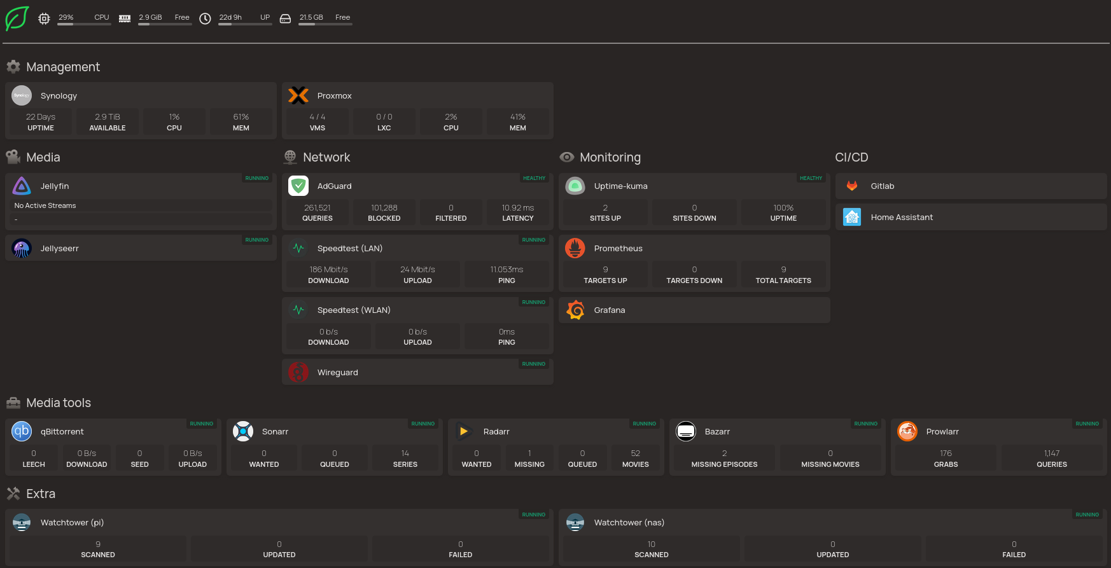
Task: Open the Uptime-kuma green blob icon
Action: (x=575, y=186)
